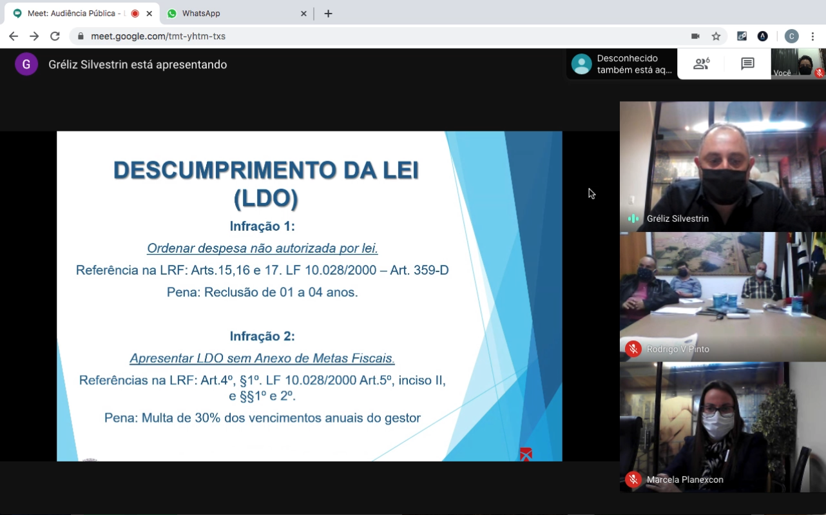This screenshot has height=515, width=826.
Task: Open the Meet chat panel
Action: click(747, 64)
